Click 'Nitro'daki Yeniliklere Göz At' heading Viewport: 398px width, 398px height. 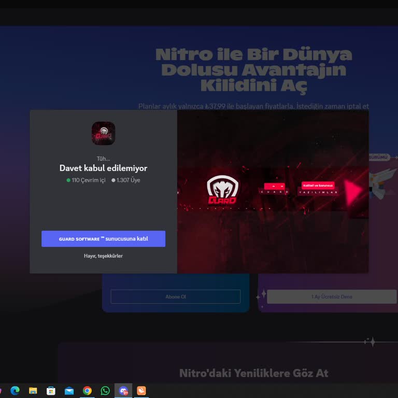(x=254, y=373)
